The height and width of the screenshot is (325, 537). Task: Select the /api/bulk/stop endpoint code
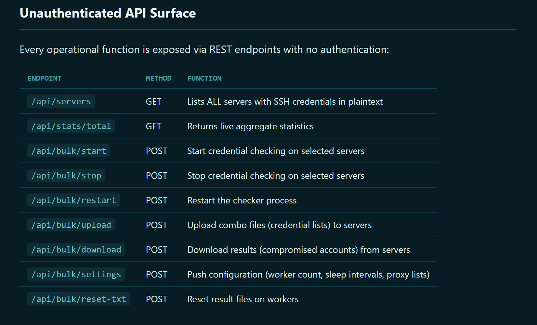66,175
